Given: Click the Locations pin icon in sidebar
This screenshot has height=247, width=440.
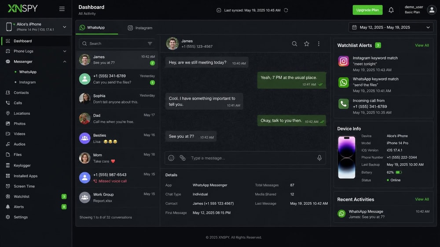Looking at the screenshot, I should coord(8,113).
